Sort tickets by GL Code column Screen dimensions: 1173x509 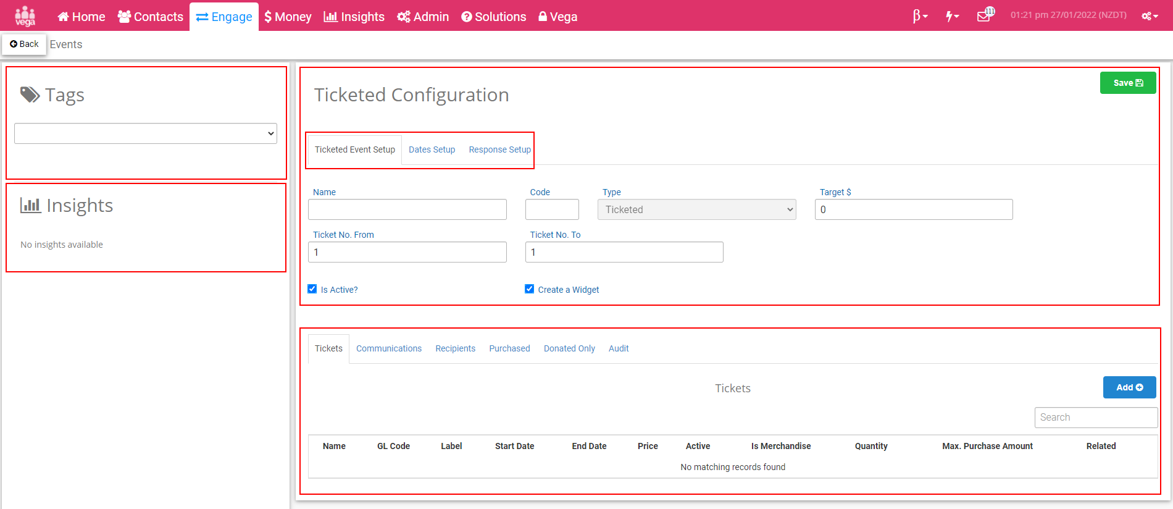(x=394, y=446)
